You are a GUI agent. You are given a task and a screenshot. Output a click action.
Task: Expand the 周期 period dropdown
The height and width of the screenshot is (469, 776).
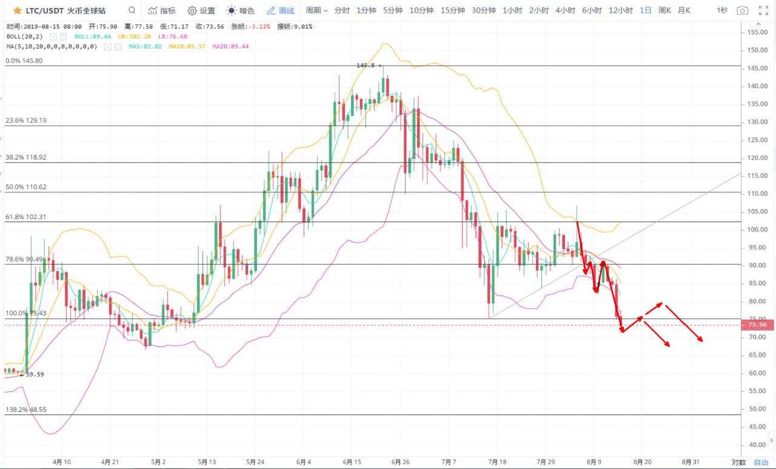point(316,10)
